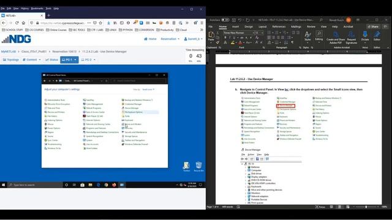The image size is (392, 220).
Task: Click remote Windows Start button
Action: (x=4, y=185)
